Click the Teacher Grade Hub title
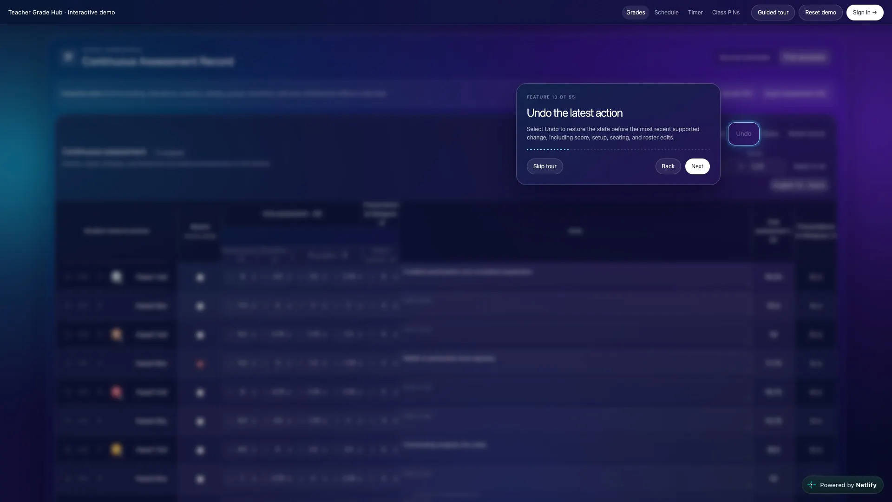Screen dimensions: 892x502 point(61,13)
